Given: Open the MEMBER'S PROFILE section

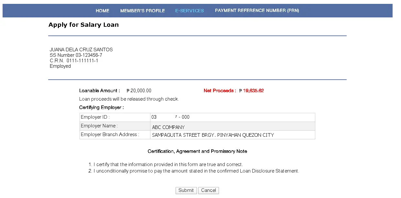Looking at the screenshot, I should tap(143, 11).
